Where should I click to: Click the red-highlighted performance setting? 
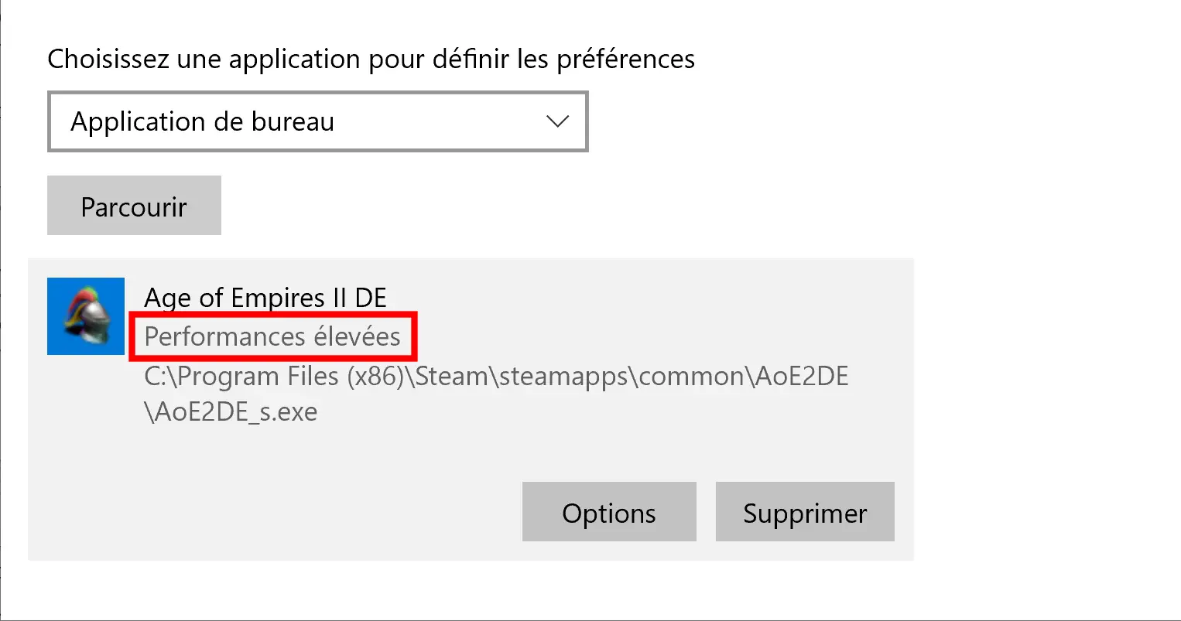[273, 336]
